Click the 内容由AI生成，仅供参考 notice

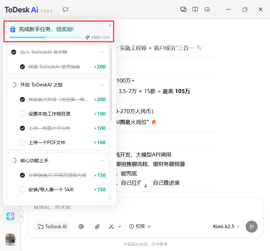[x=145, y=244]
